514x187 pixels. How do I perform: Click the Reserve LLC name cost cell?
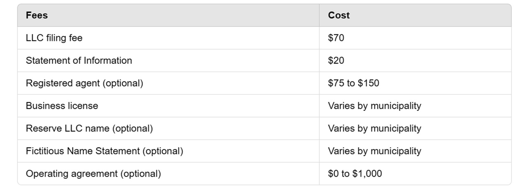tap(374, 129)
